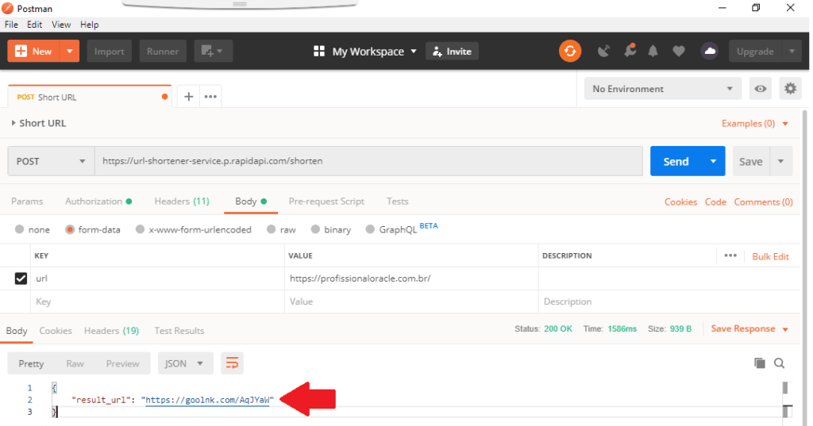Copy response body to clipboard icon
Image resolution: width=813 pixels, height=426 pixels.
pyautogui.click(x=760, y=363)
